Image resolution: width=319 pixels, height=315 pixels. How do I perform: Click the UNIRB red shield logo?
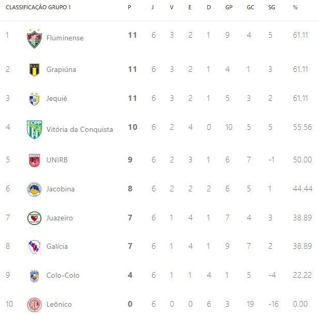pyautogui.click(x=34, y=160)
